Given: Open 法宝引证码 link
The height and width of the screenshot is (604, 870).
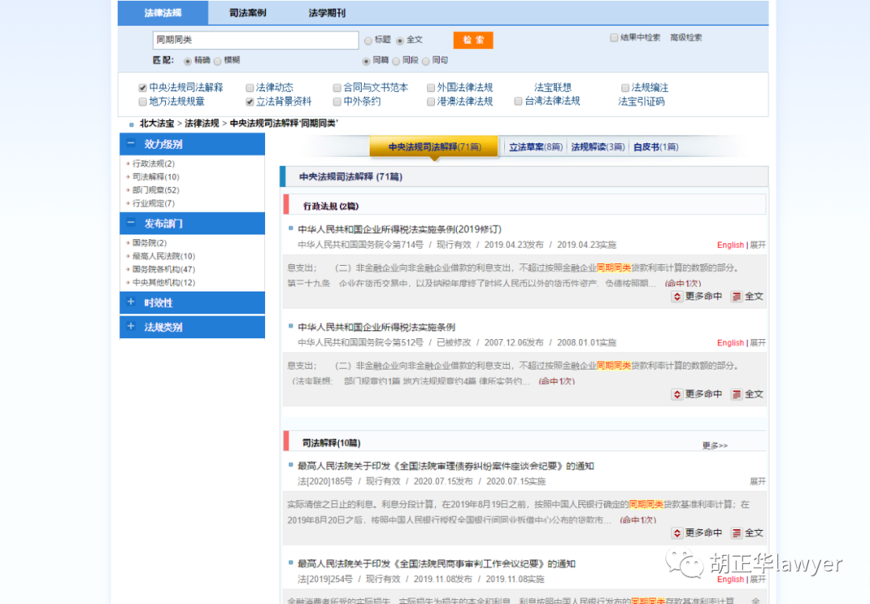Looking at the screenshot, I should point(641,101).
